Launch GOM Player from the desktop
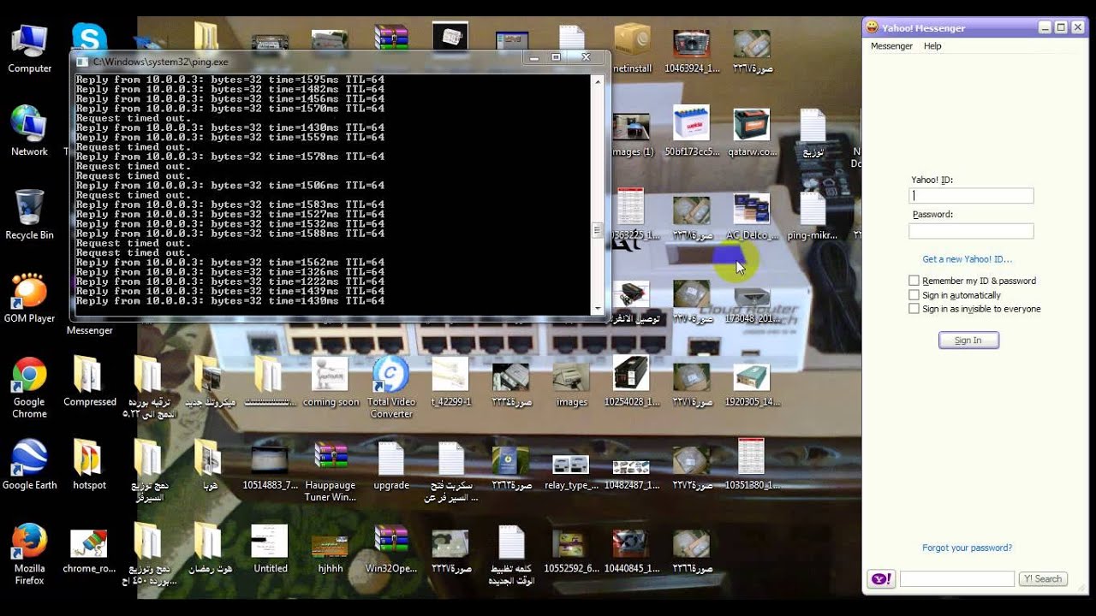Image resolution: width=1096 pixels, height=616 pixels. pyautogui.click(x=29, y=298)
